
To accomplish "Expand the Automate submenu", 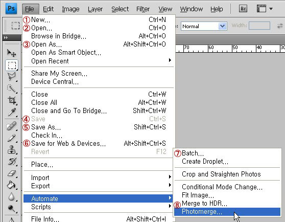I will coord(99,198).
